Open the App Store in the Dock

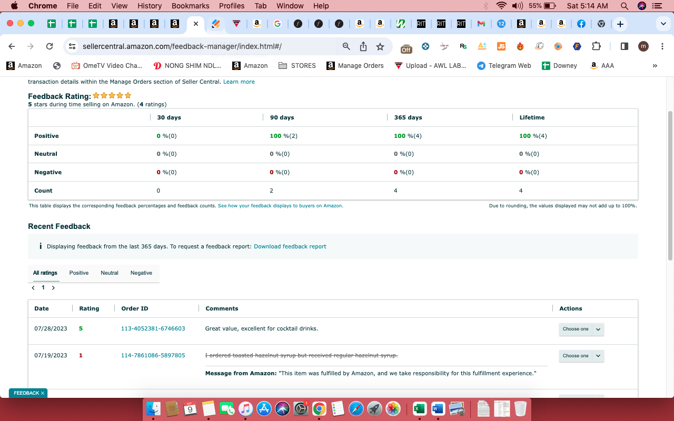[x=264, y=409]
